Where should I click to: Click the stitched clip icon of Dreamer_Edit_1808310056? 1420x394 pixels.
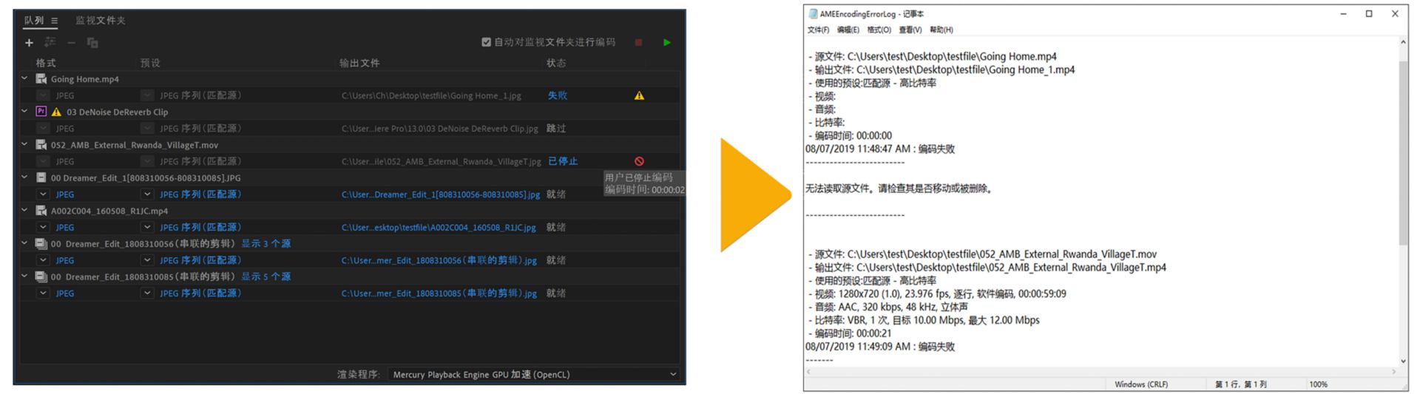[41, 243]
